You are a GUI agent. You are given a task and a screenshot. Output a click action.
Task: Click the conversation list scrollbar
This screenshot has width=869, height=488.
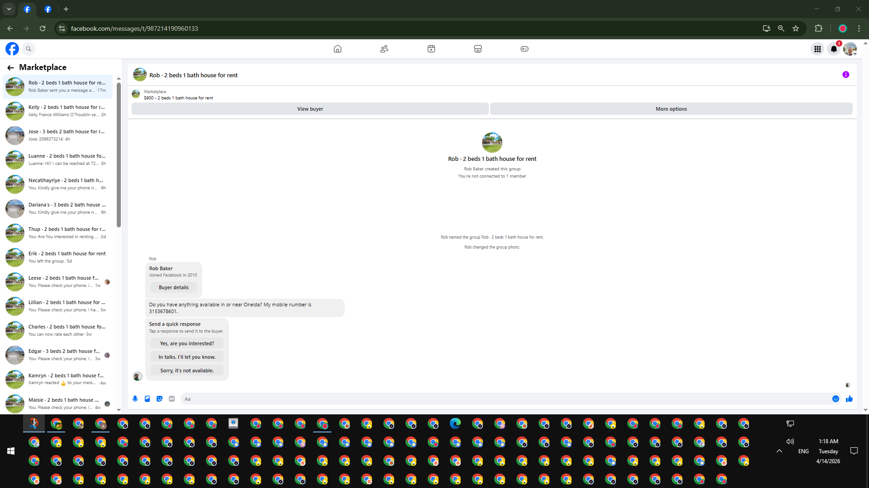(x=119, y=154)
